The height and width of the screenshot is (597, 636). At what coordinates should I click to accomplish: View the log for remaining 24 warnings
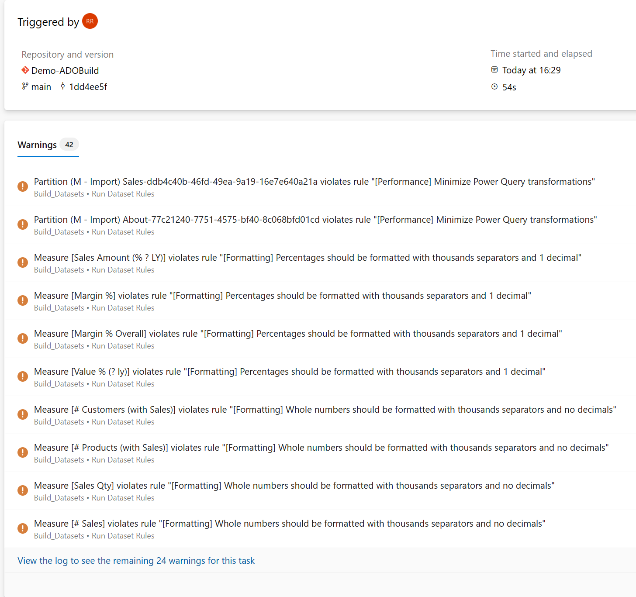pos(136,561)
